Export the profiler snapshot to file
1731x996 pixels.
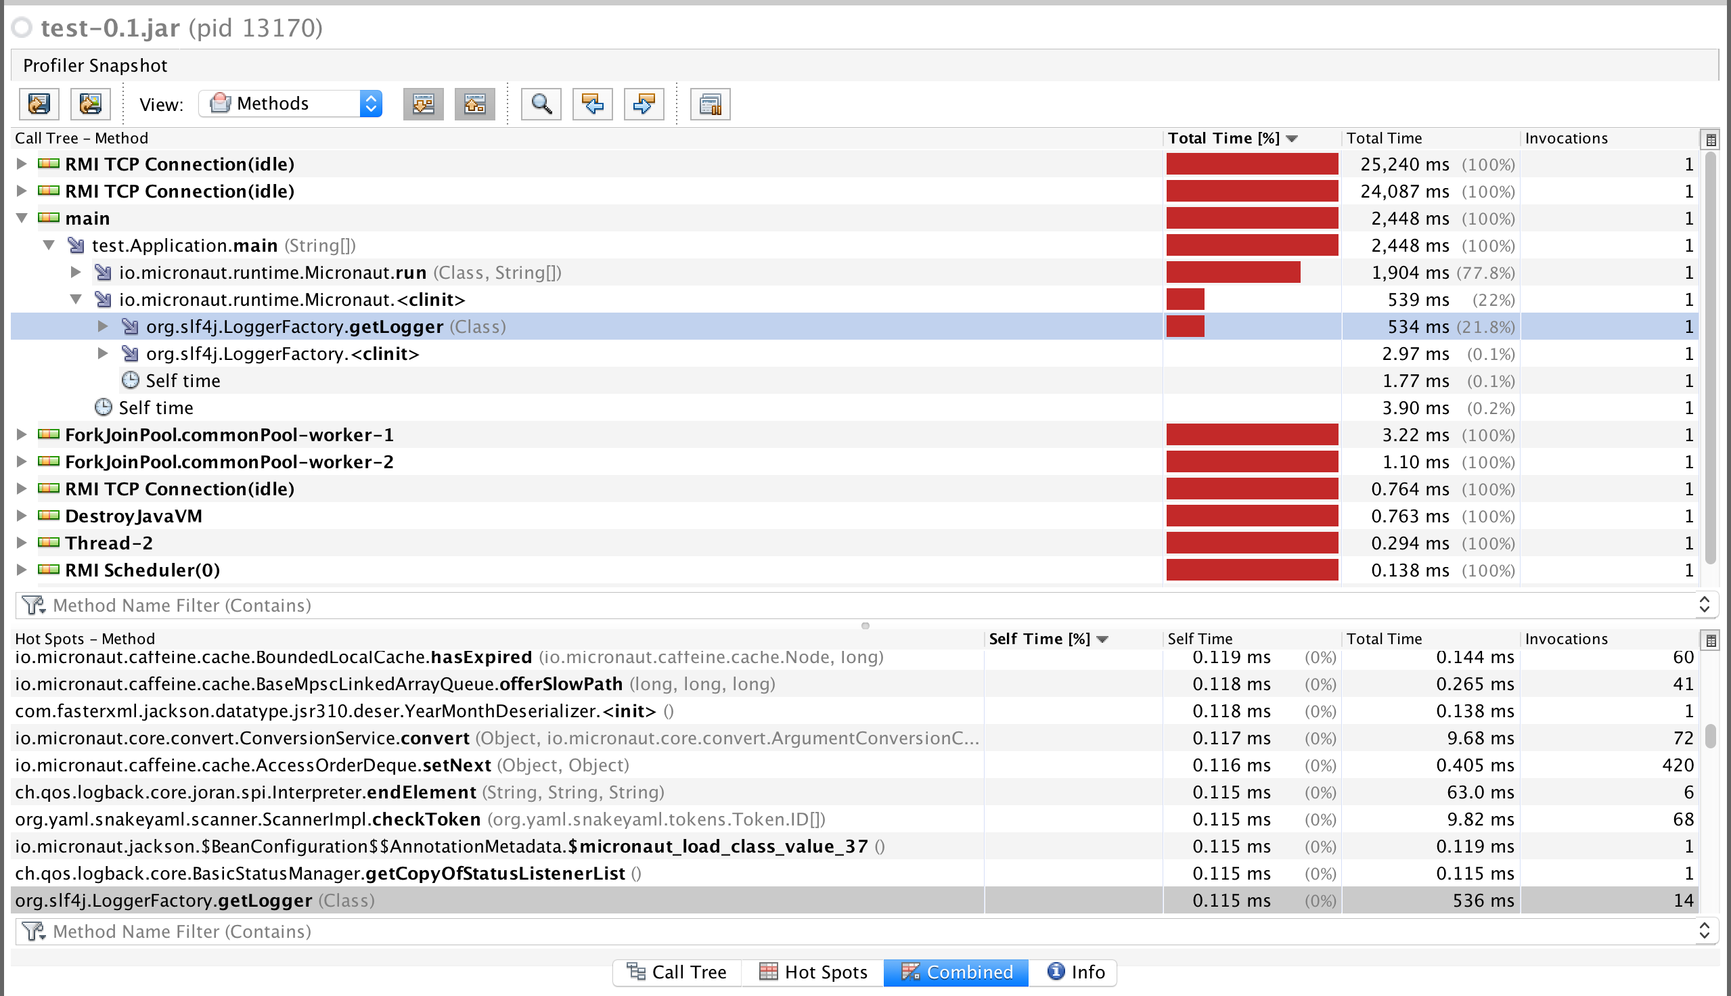(39, 104)
